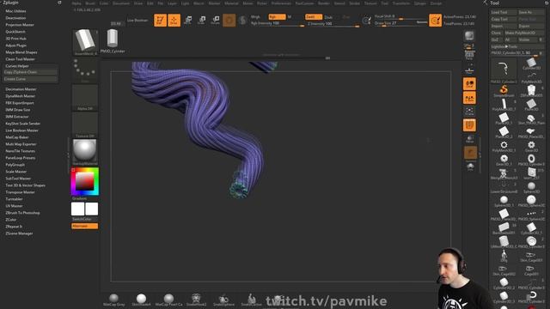The image size is (550, 309).
Task: Toggle the orange Zadd button
Action: 313,17
